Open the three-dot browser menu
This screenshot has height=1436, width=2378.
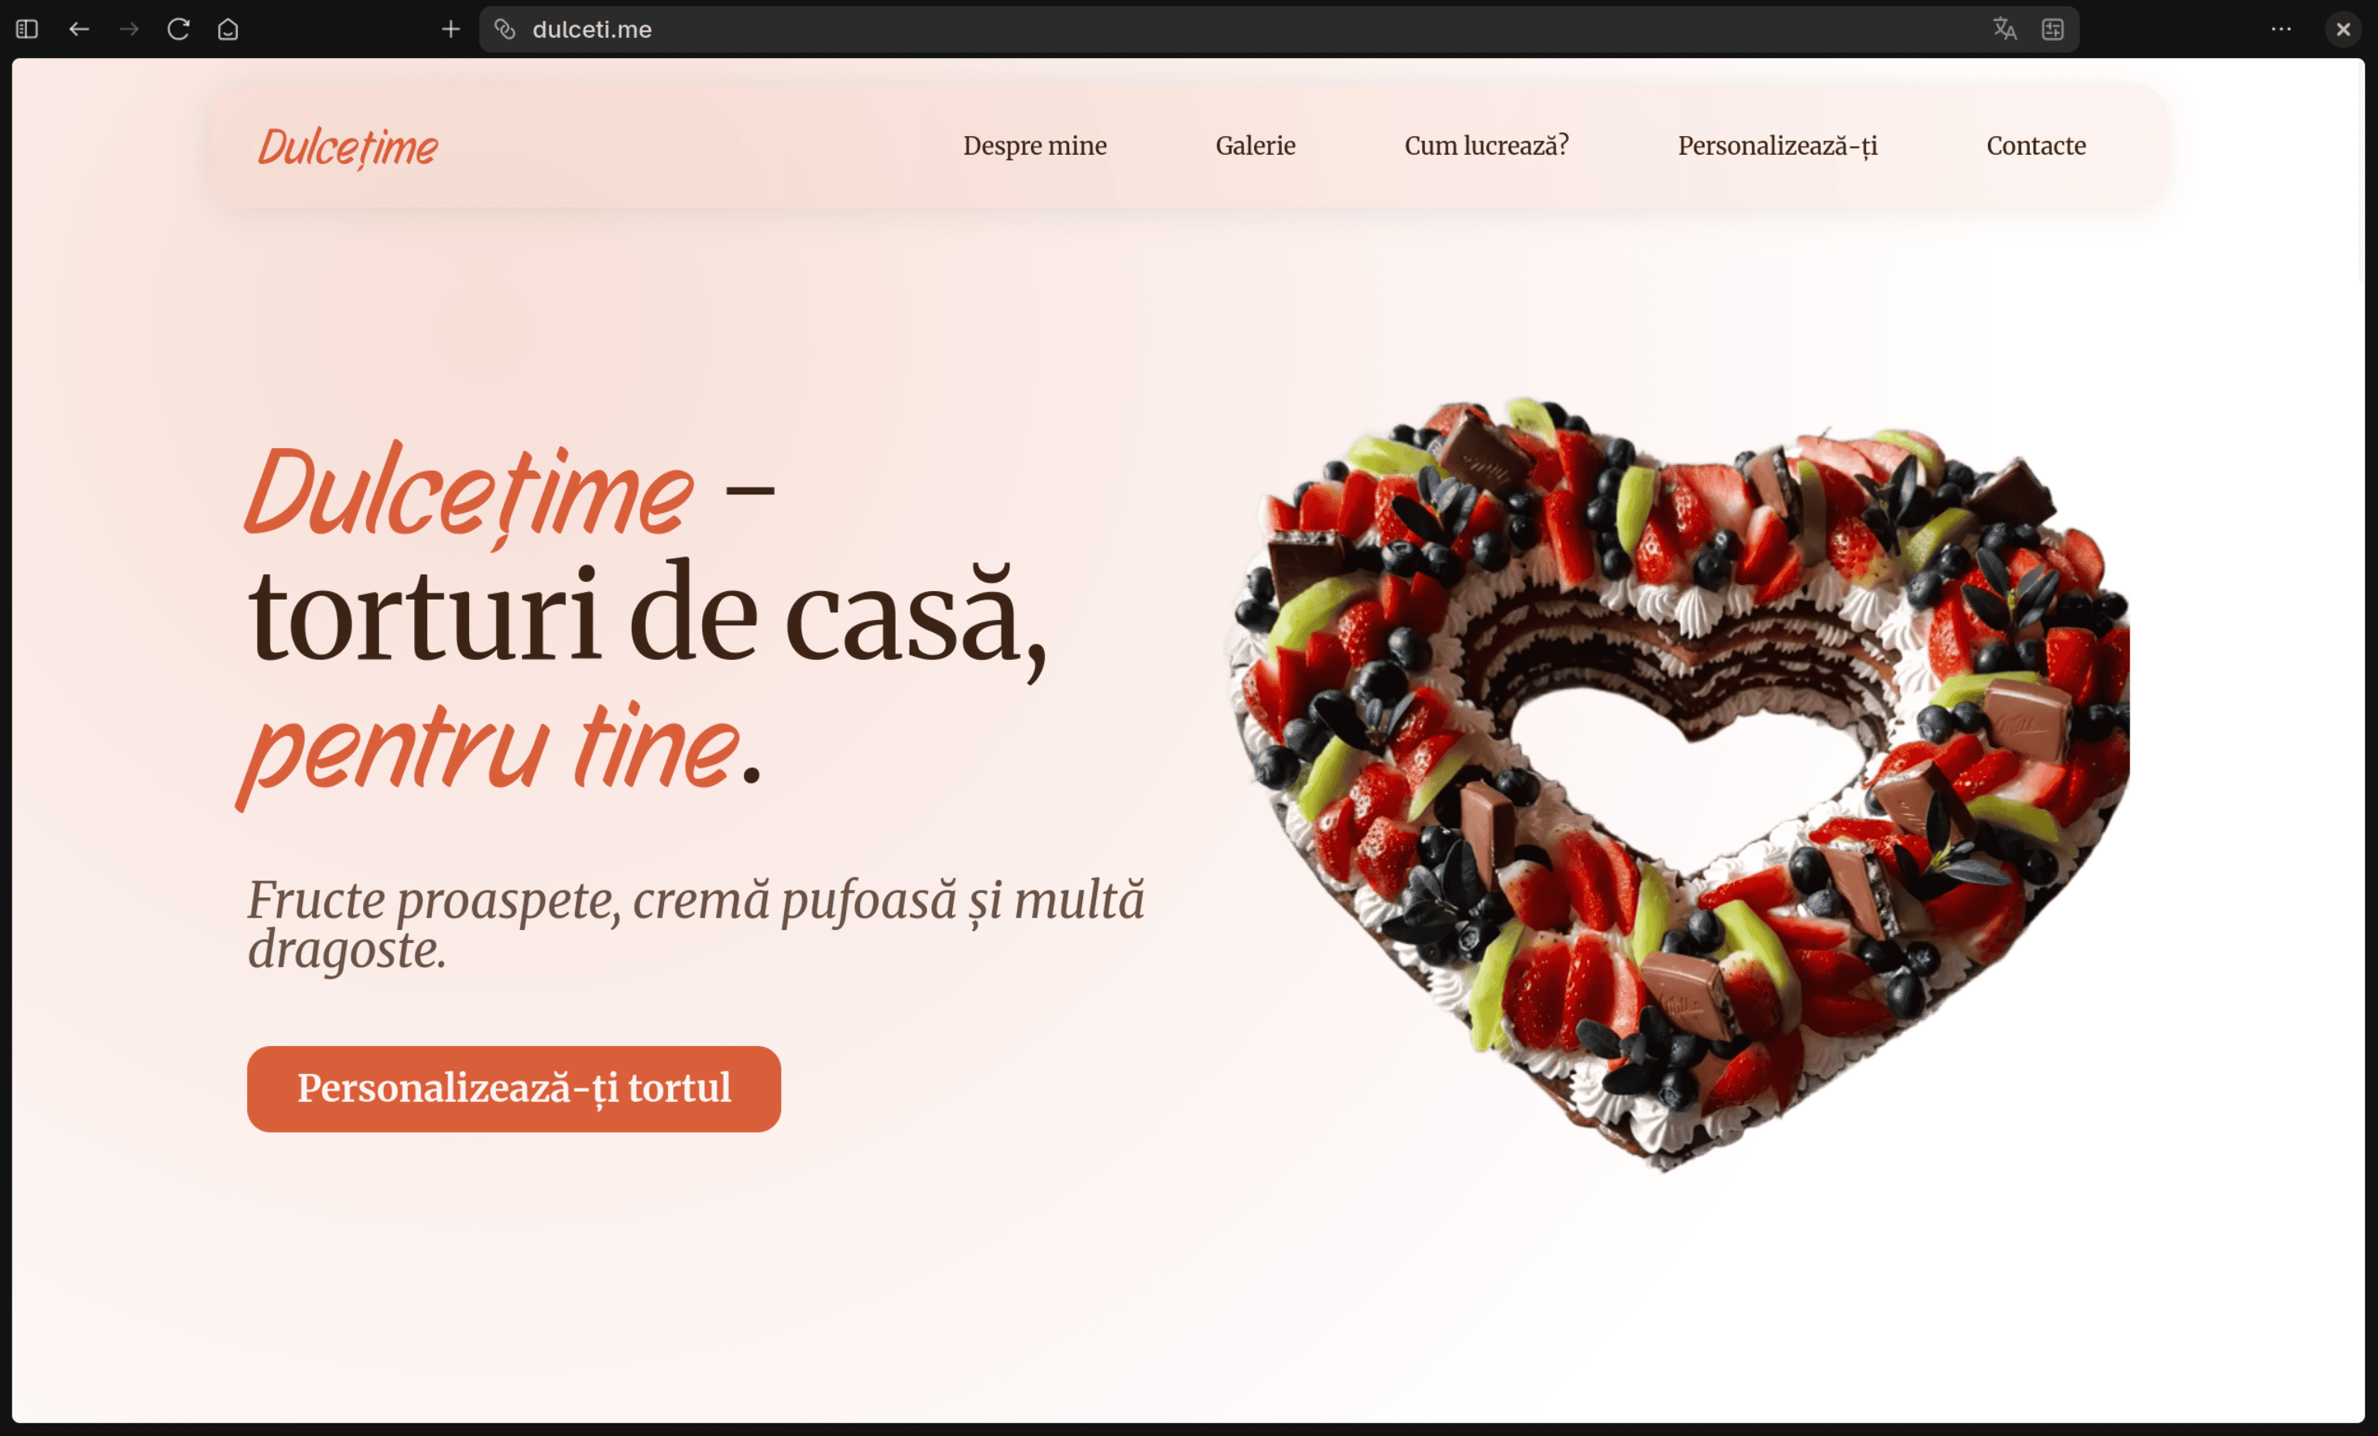coord(2281,29)
